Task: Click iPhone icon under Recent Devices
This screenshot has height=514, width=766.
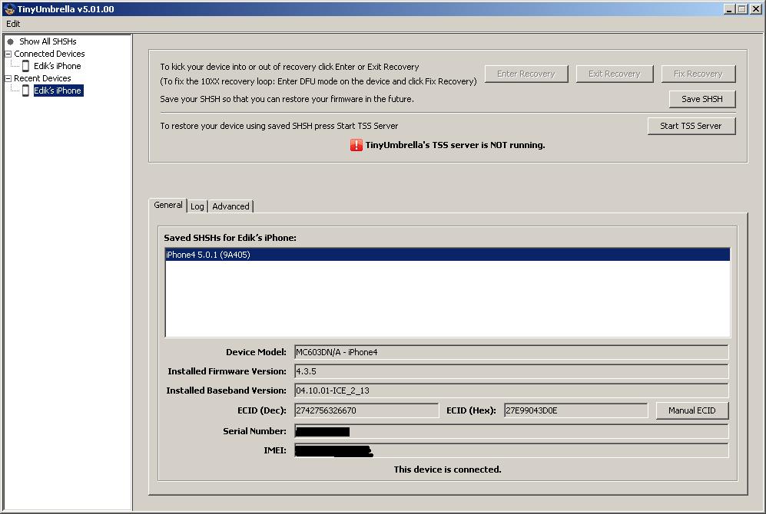Action: point(25,91)
